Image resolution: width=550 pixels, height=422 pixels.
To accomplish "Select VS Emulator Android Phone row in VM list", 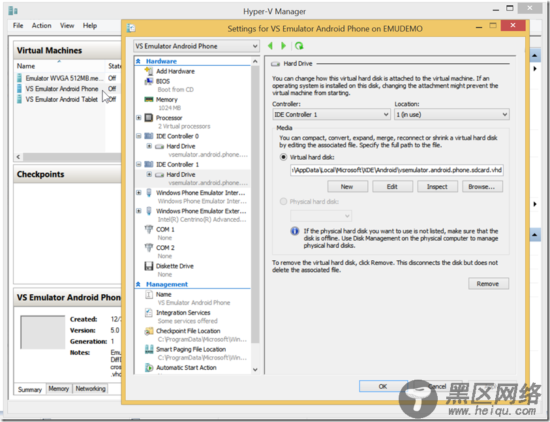I will [68, 89].
